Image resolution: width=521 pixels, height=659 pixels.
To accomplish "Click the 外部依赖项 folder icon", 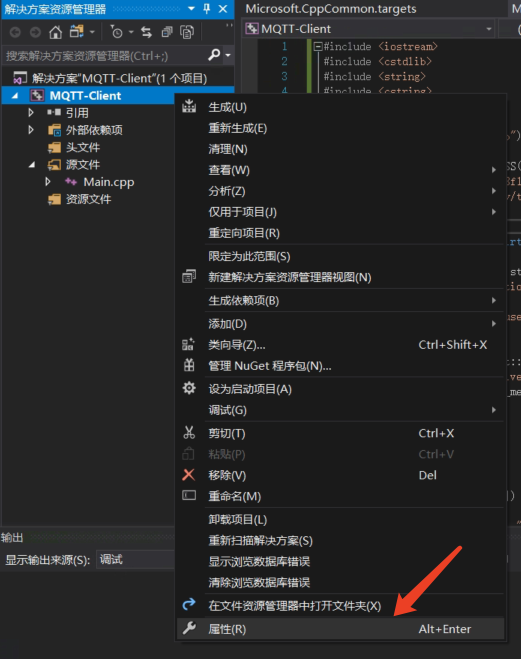I will [54, 130].
